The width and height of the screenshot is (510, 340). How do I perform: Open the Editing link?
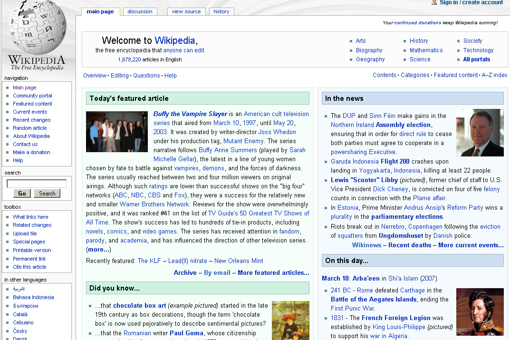tap(120, 76)
